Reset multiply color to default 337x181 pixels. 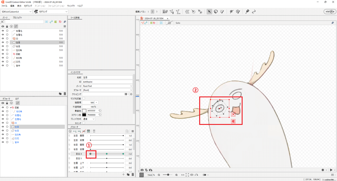coord(100,111)
